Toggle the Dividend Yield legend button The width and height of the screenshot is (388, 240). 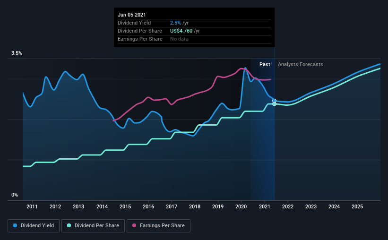(x=34, y=226)
